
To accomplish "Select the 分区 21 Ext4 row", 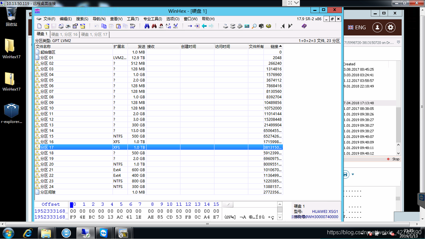I will pos(158,170).
